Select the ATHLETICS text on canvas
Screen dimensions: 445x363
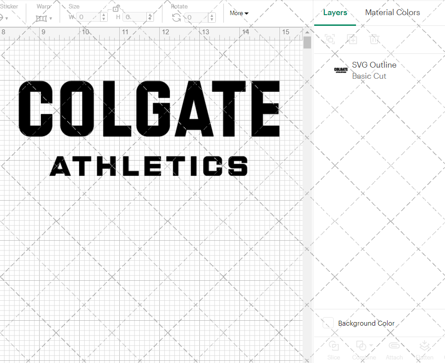point(149,166)
